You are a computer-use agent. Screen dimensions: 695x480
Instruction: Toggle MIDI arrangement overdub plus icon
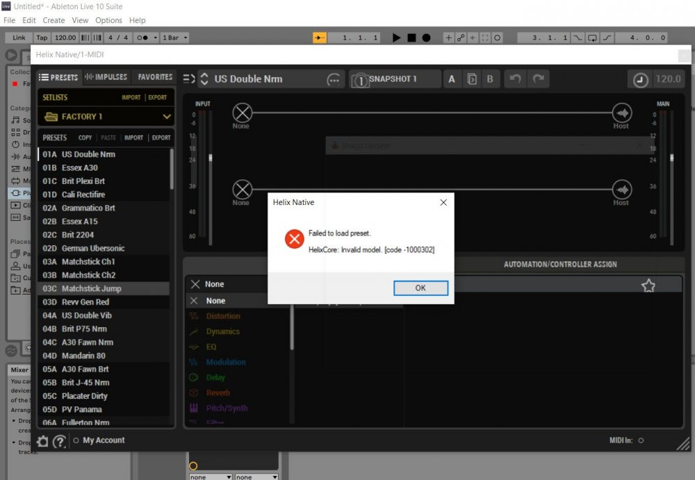[x=448, y=38]
